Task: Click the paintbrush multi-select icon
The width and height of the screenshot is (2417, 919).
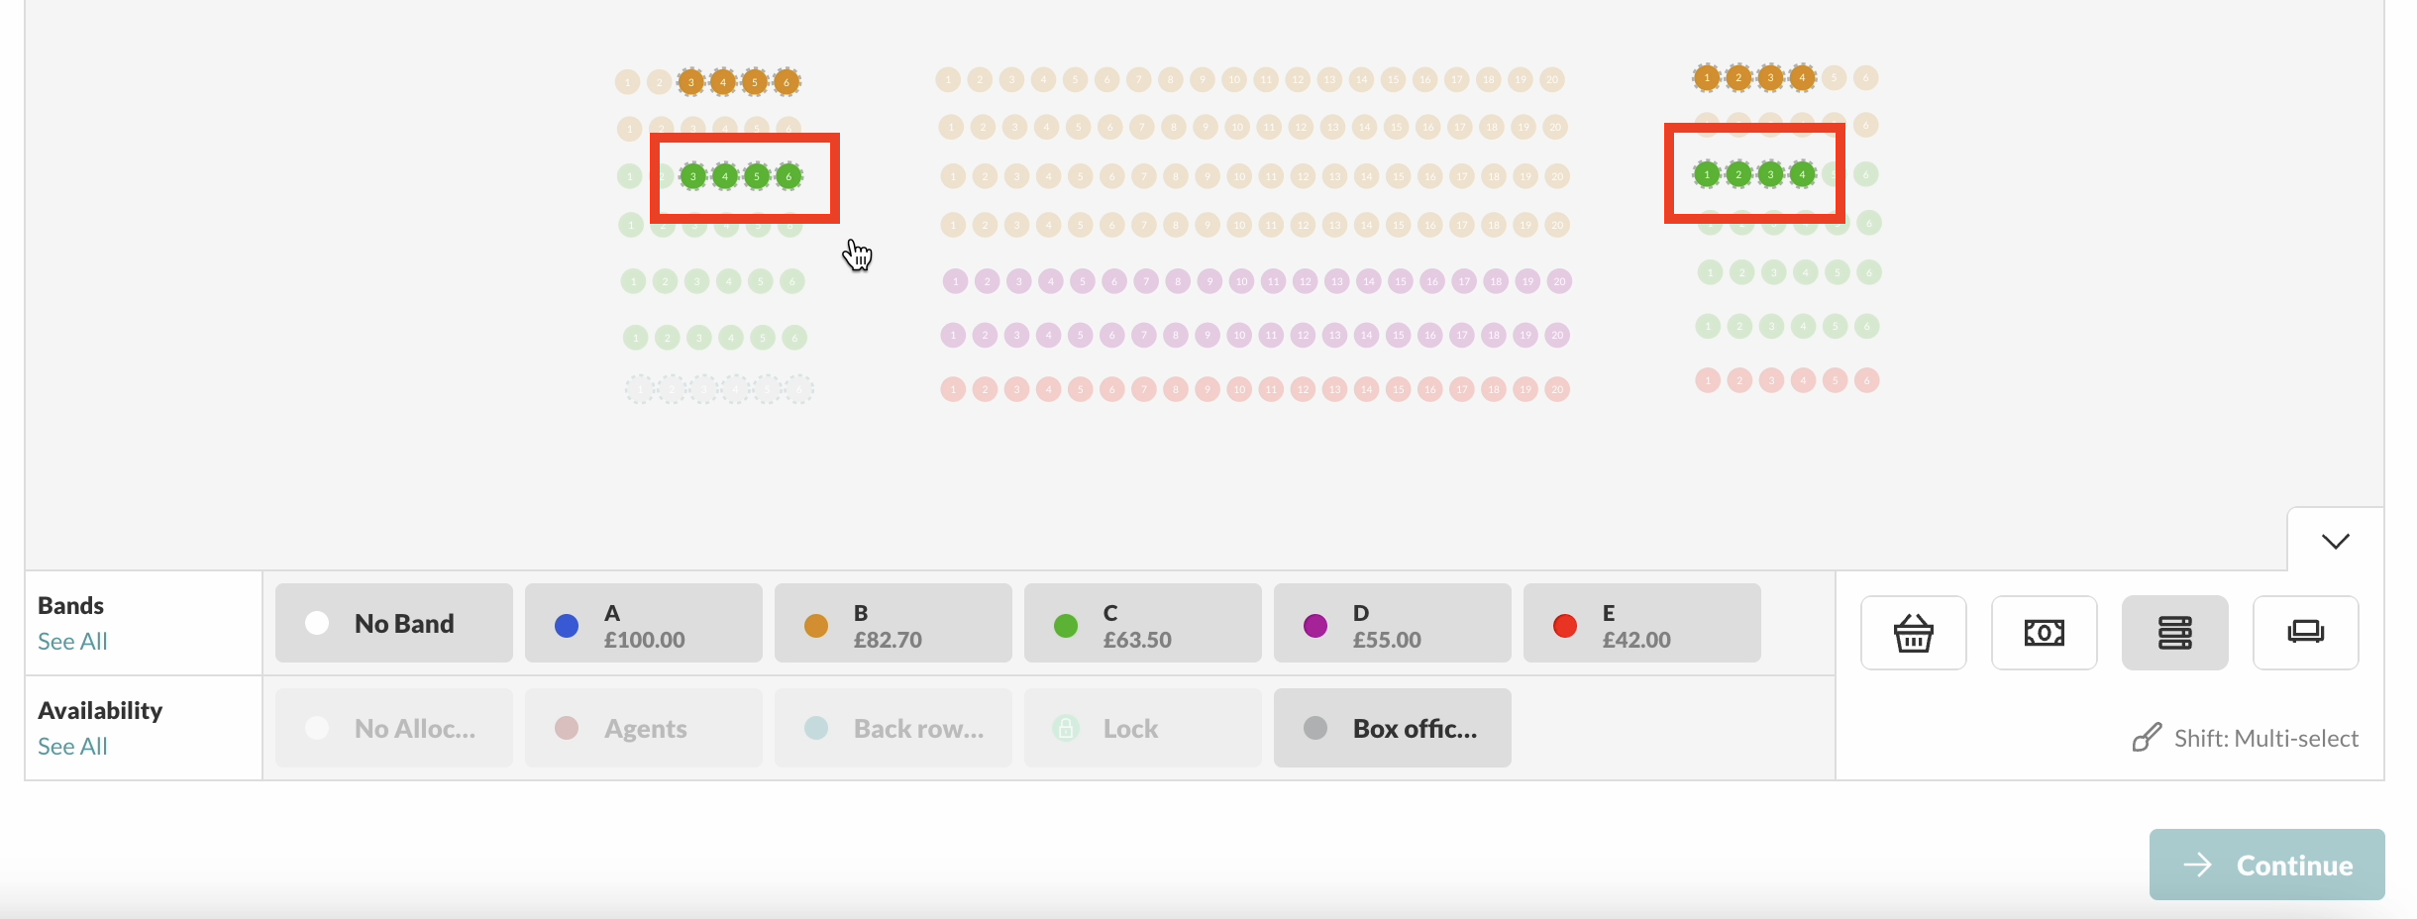Action: pos(2147,738)
